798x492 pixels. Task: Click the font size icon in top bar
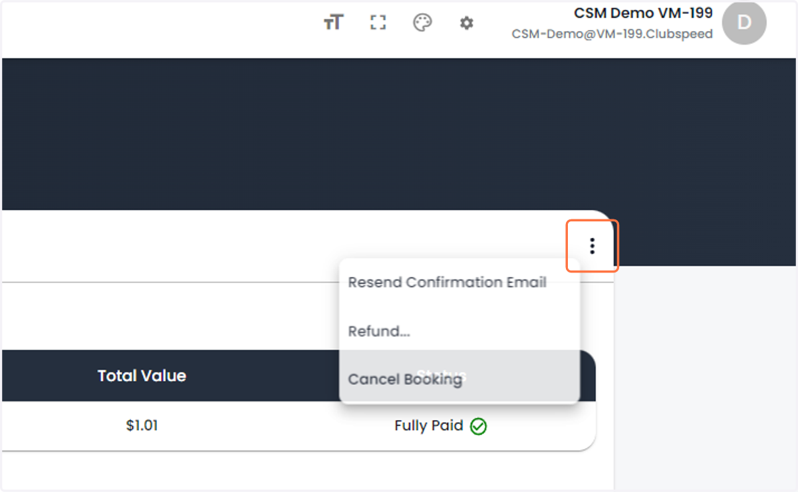(333, 23)
